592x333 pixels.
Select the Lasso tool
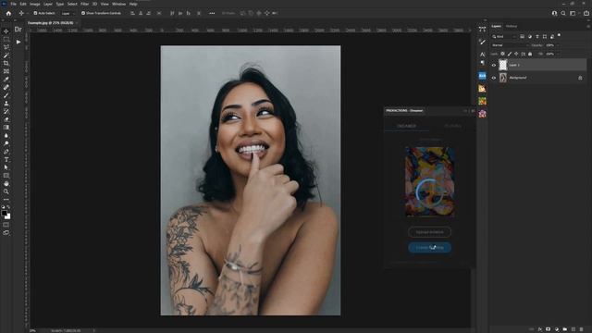tap(6, 47)
